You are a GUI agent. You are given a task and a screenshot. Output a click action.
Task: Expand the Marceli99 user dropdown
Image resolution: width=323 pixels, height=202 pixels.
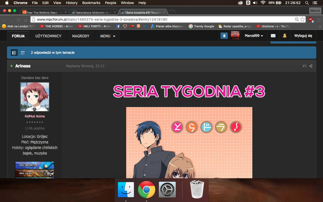pos(254,36)
